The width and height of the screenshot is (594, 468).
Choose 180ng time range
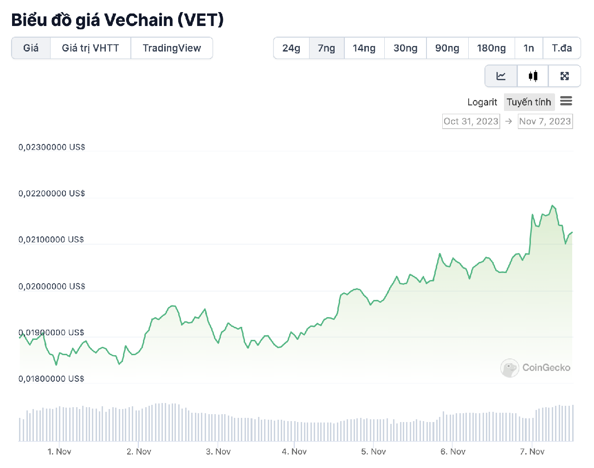click(x=491, y=48)
